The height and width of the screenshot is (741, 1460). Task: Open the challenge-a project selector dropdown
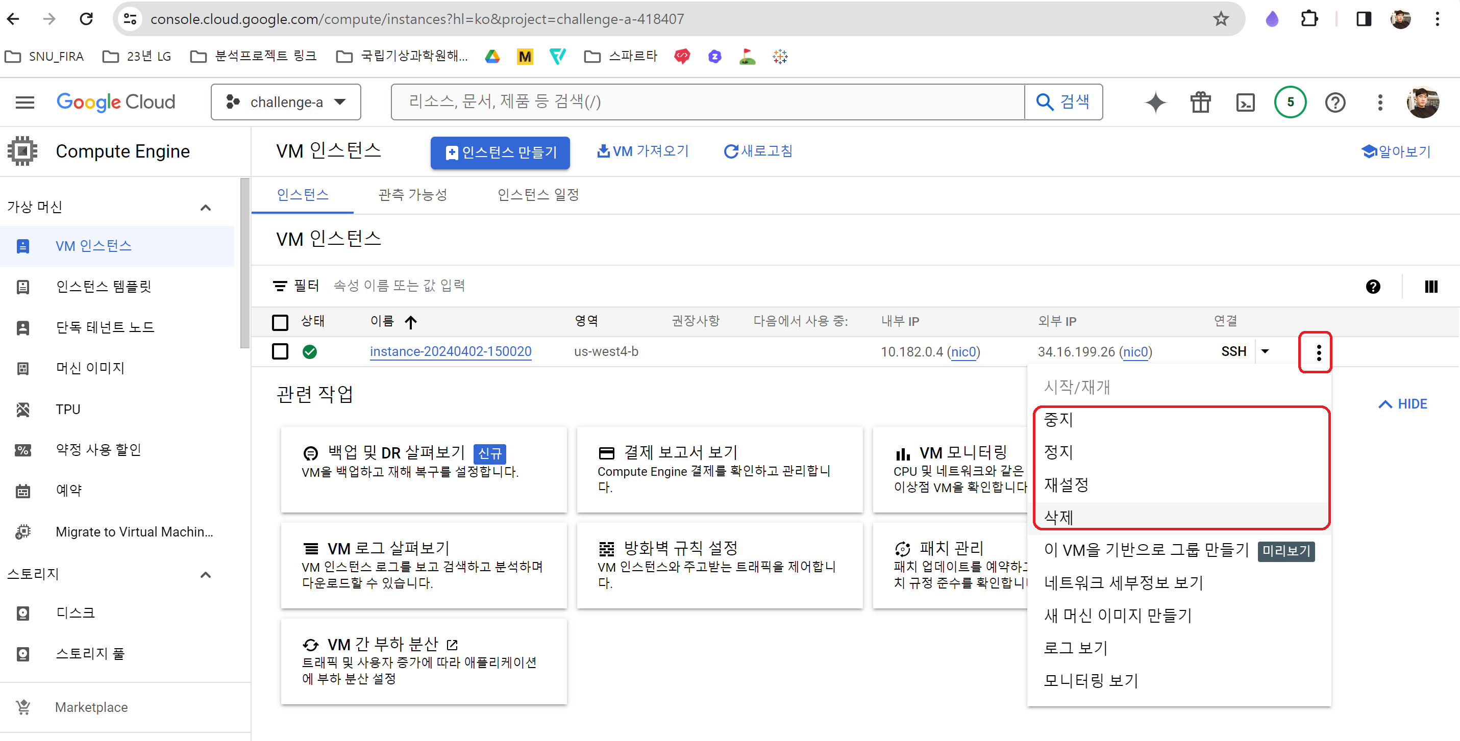[x=286, y=103]
